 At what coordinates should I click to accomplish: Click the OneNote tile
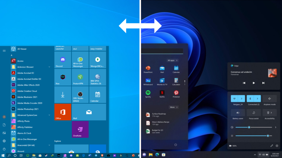pos(80,129)
